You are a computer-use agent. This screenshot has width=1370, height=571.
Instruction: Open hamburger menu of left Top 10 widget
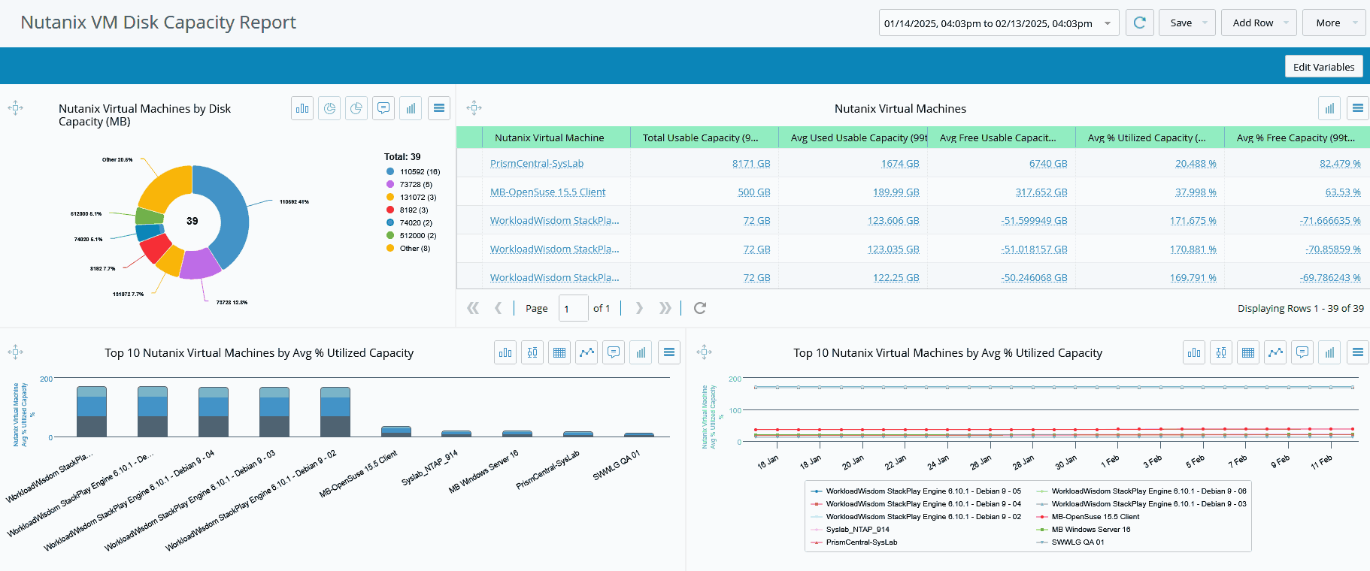tap(669, 352)
